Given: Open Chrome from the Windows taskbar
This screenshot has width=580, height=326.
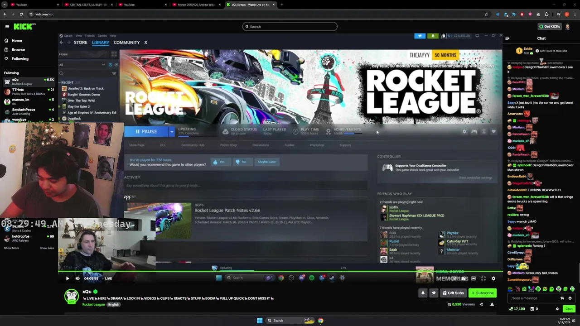Looking at the screenshot, I should pyautogui.click(x=320, y=321).
